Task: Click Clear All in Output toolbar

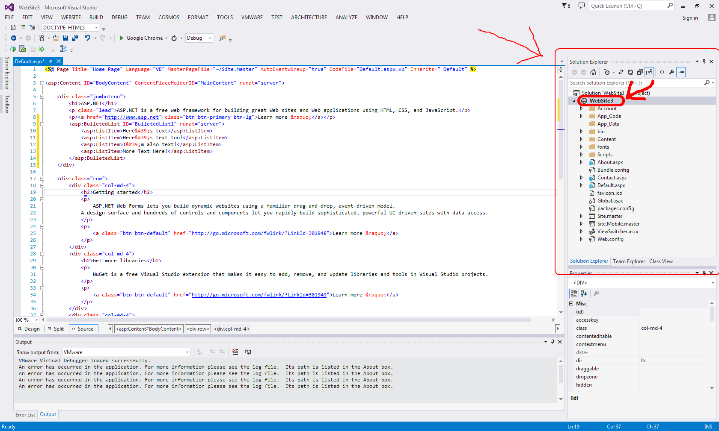Action: 235,352
